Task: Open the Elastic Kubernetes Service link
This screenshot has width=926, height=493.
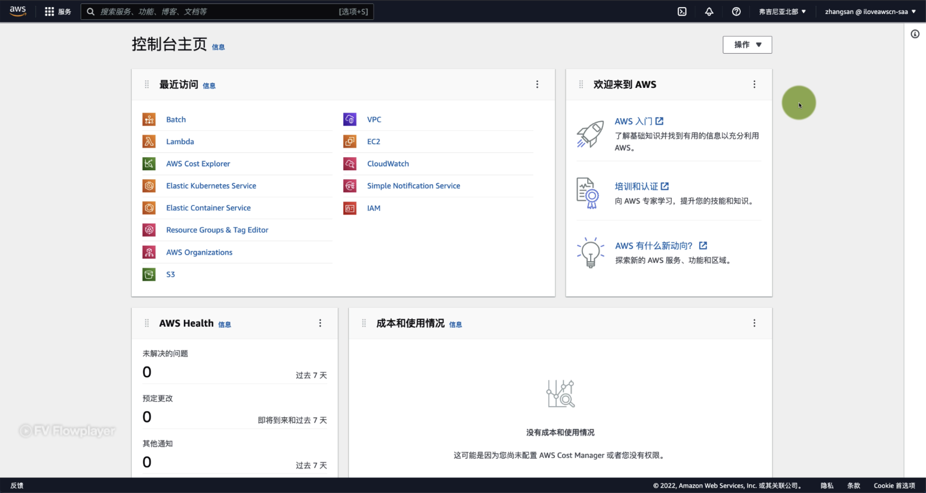Action: pos(211,186)
